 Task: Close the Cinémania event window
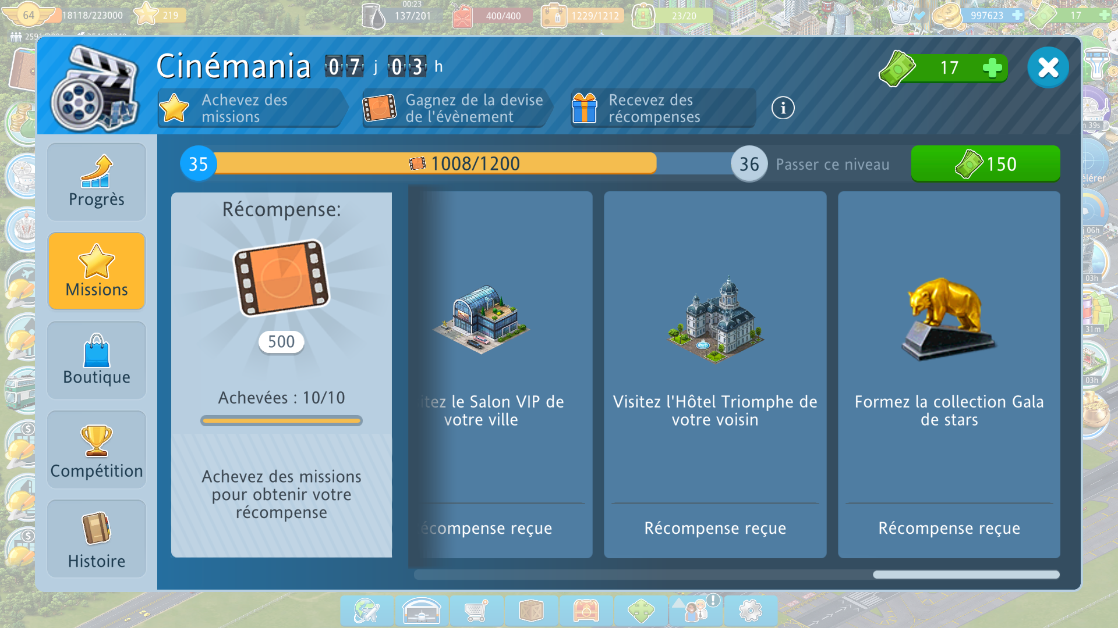(x=1048, y=67)
